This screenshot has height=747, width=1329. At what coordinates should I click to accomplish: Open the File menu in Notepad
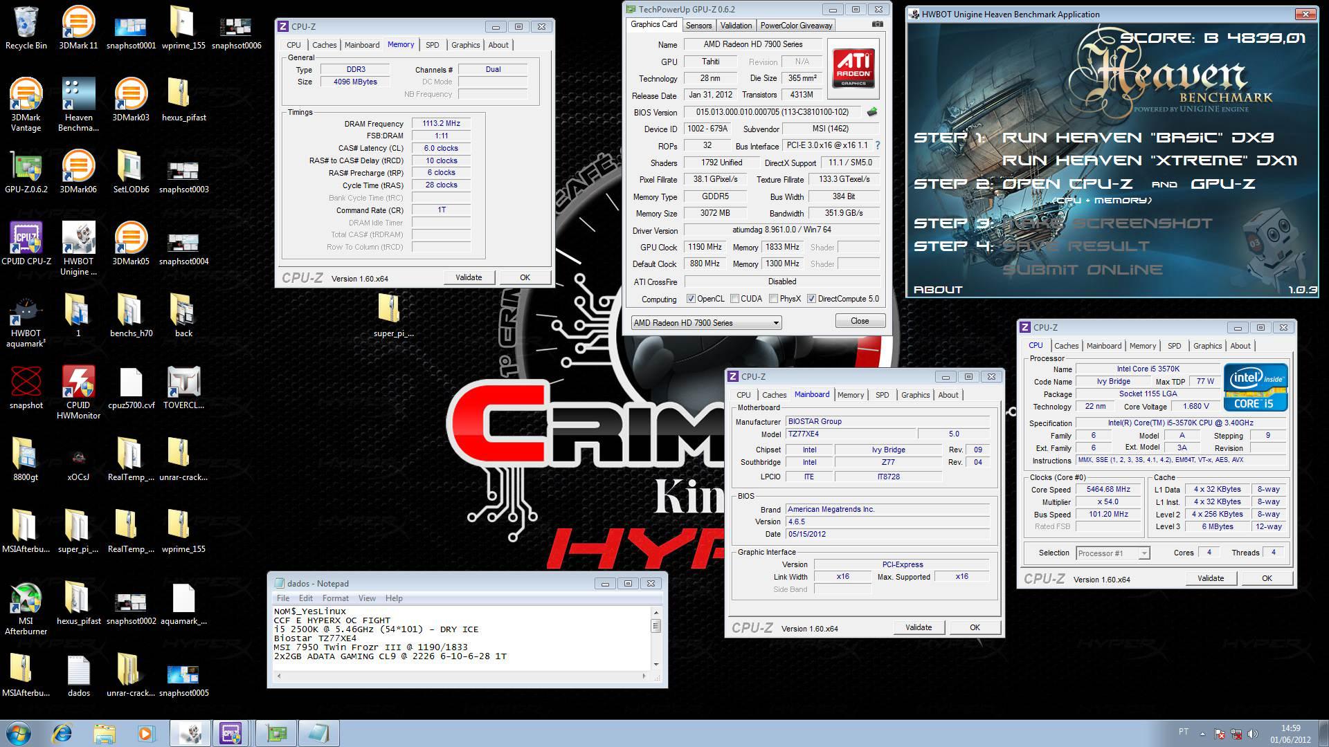click(283, 598)
